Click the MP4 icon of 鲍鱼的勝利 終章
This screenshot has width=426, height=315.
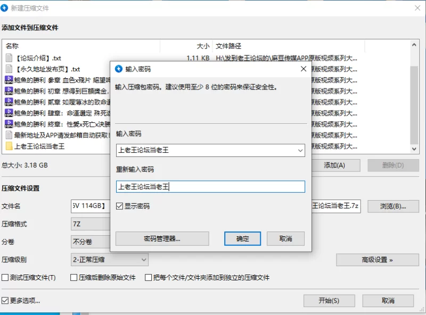(x=9, y=124)
